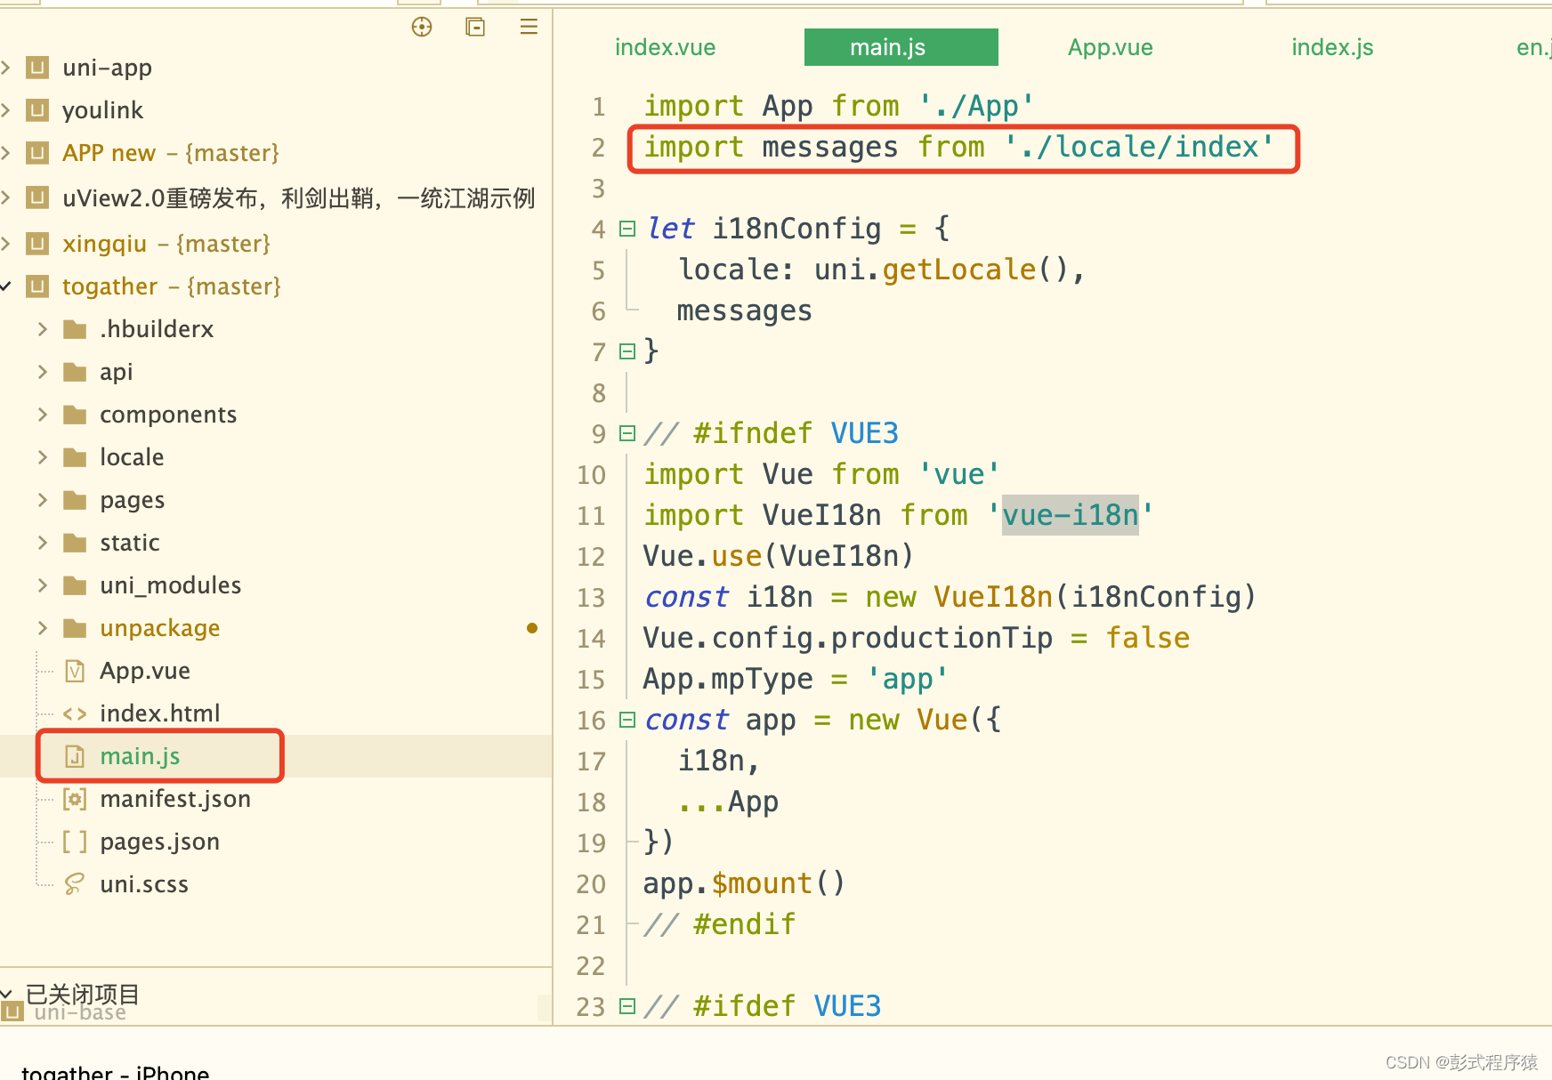Click the uView2.0 project icon

coord(37,197)
